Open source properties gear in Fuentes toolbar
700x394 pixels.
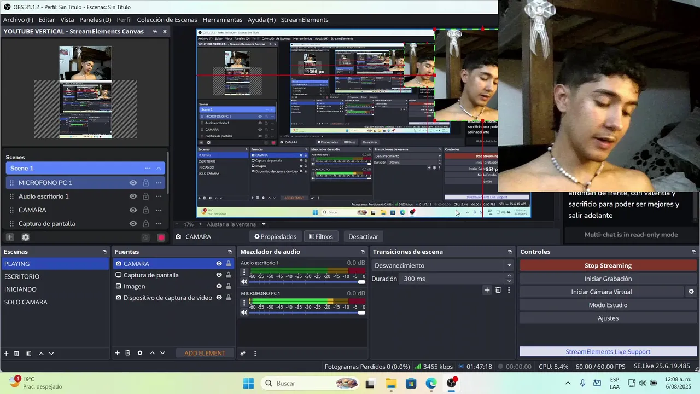coord(140,353)
